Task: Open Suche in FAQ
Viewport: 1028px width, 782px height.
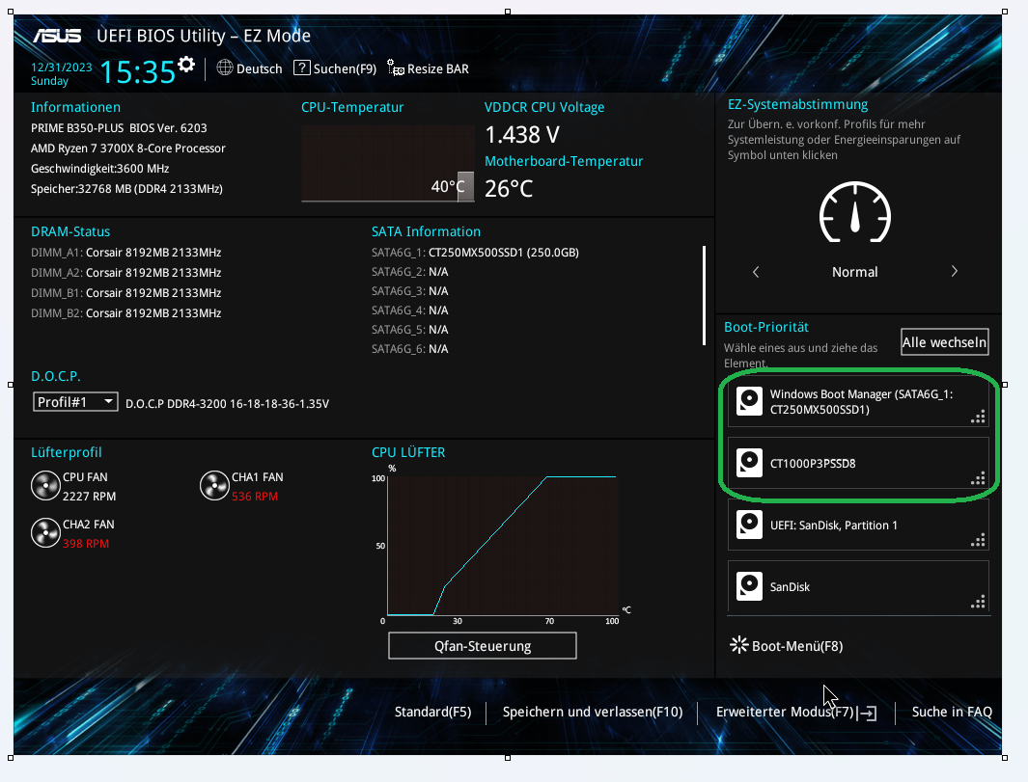Action: [952, 712]
